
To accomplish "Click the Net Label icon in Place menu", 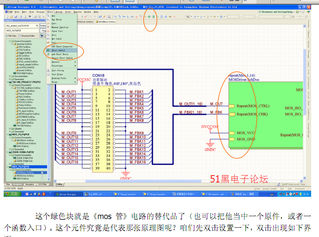I will (x=48, y=39).
